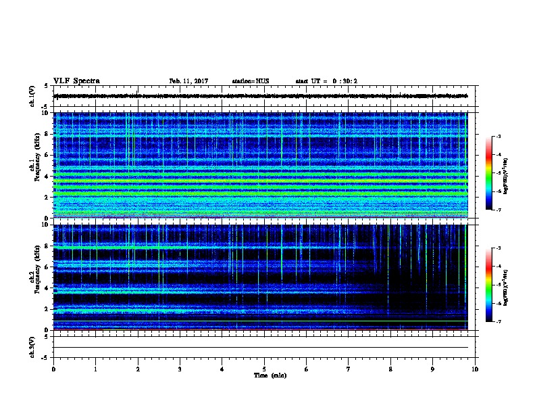
Task: Click the -4 tick on the ch.1 color bar
Action: [498, 155]
